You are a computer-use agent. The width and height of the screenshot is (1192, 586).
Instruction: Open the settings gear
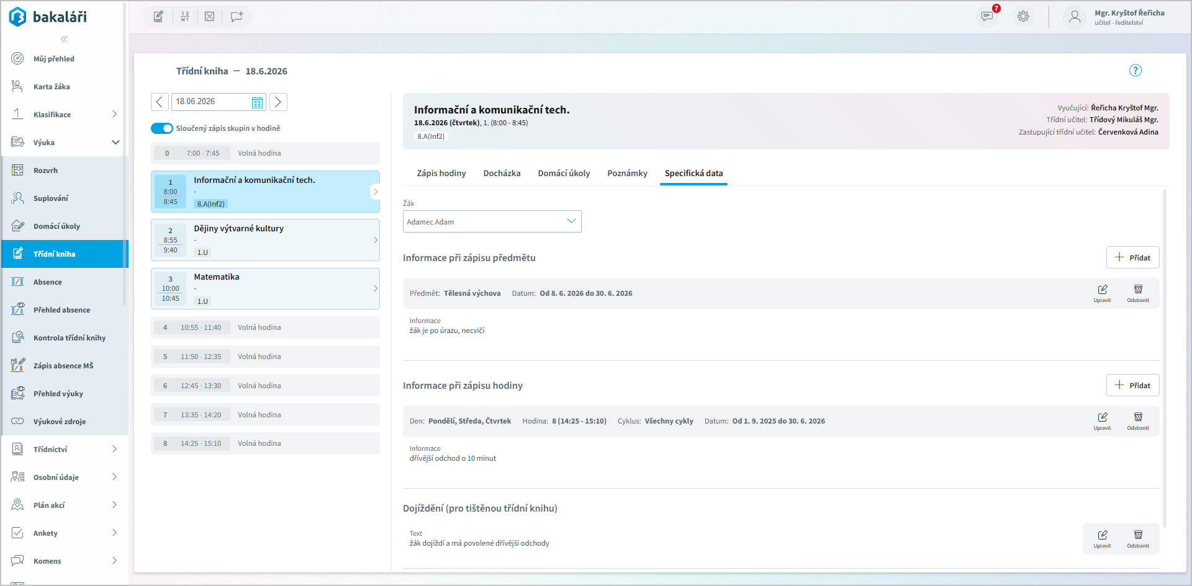coord(1023,16)
